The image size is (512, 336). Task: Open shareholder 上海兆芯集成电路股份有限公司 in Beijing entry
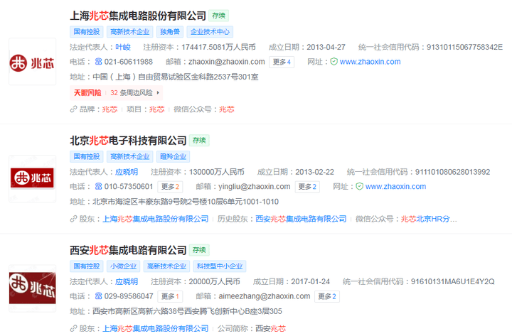(156, 219)
